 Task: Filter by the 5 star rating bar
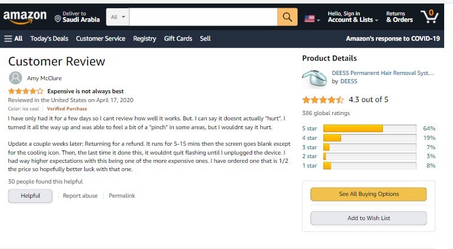tap(368, 128)
